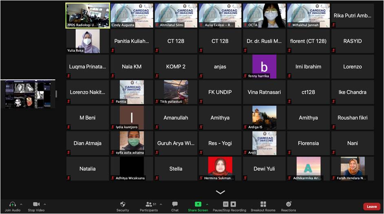
Task: Pause the recording
Action: (x=226, y=204)
